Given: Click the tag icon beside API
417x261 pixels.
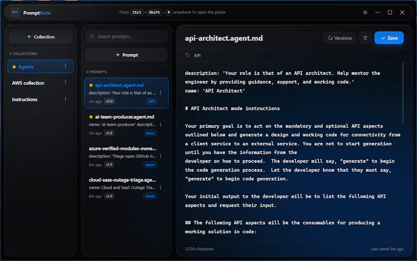Looking at the screenshot, I should point(188,55).
